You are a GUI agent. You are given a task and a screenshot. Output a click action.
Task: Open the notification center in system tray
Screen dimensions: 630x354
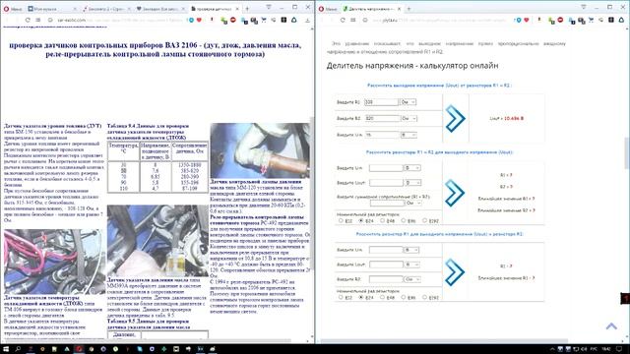(x=619, y=349)
